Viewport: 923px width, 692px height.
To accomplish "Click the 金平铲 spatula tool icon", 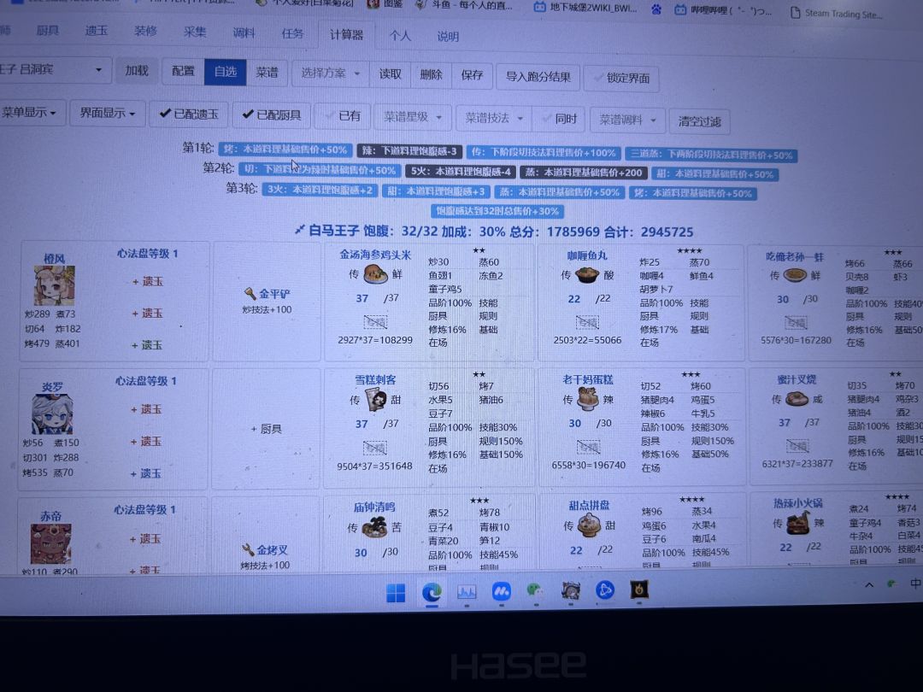I will click(250, 293).
